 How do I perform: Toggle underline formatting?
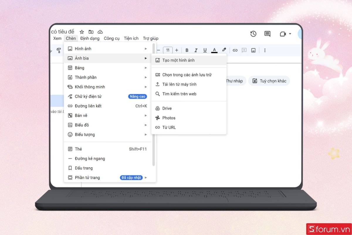click(205, 50)
